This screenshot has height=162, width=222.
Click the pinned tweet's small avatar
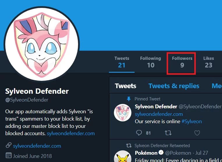tap(123, 113)
